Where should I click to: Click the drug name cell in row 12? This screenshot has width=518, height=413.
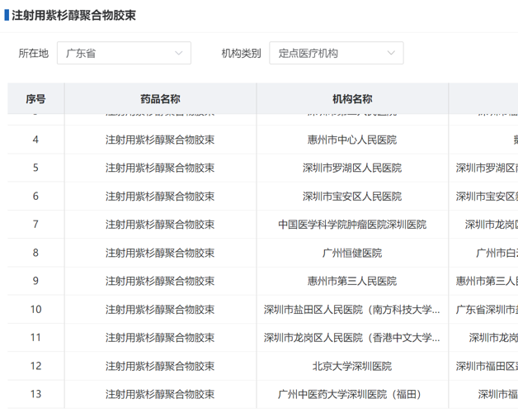160,366
